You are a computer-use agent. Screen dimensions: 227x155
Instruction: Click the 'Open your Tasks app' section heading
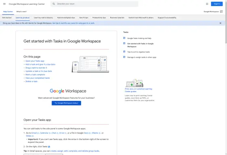tap(37, 120)
